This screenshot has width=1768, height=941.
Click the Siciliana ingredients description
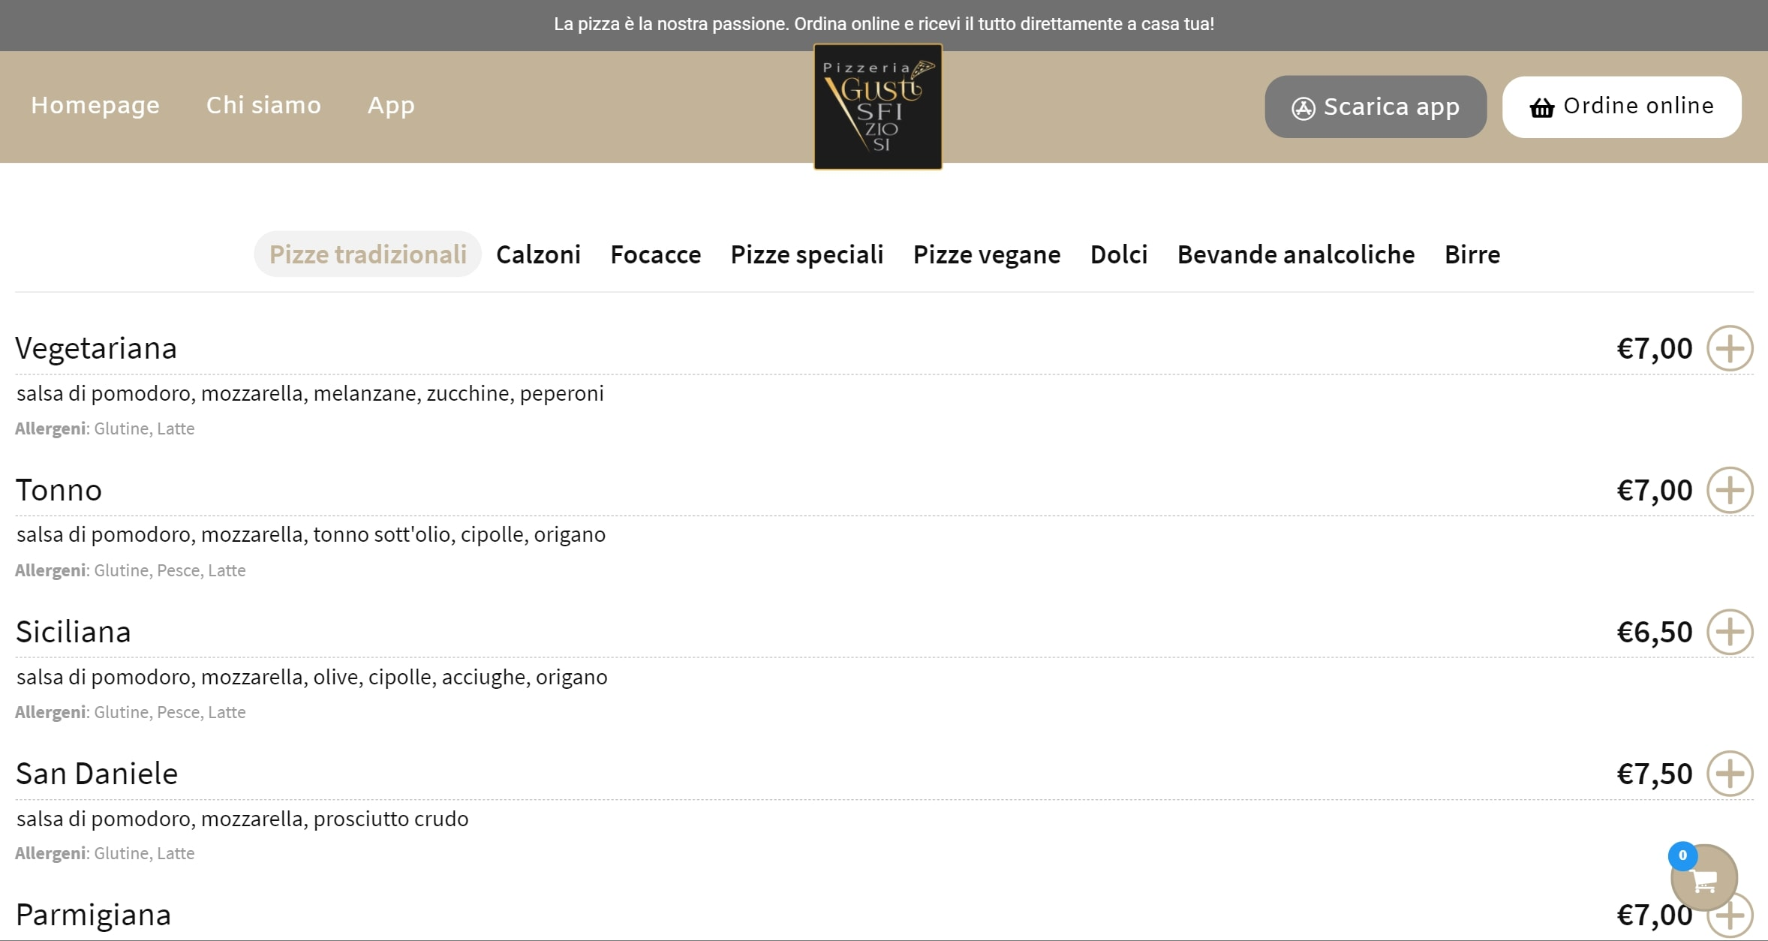[312, 677]
